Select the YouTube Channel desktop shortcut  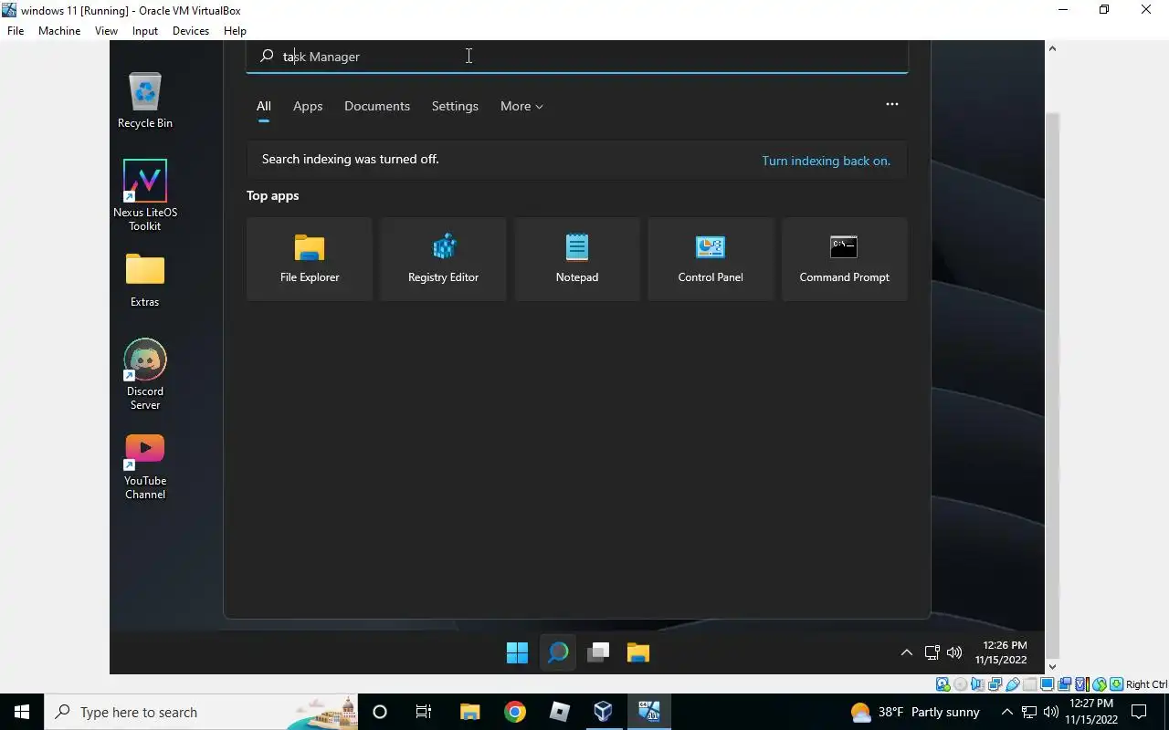(144, 466)
